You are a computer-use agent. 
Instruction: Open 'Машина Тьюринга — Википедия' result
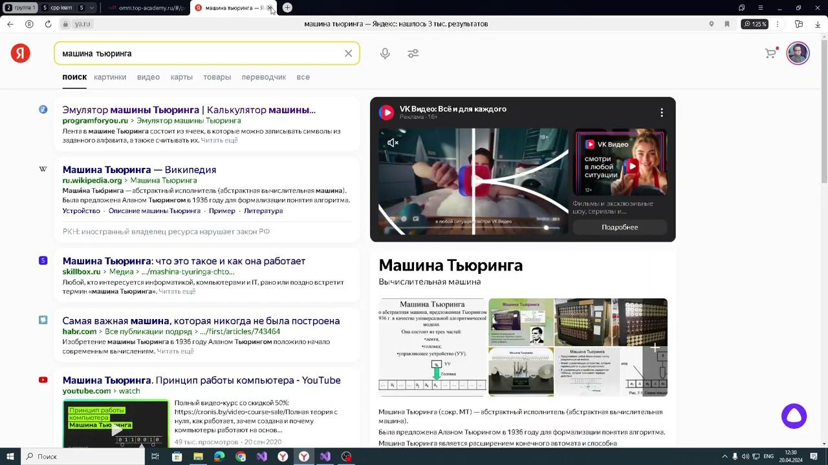tap(139, 169)
